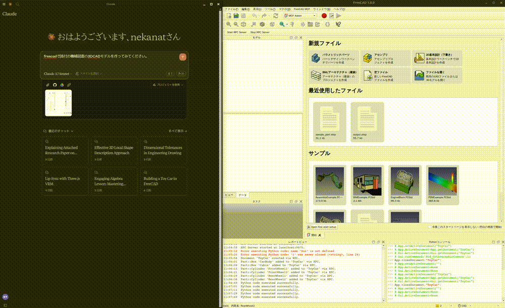Viewport: 505px width, 308px height.
Task: Open the FreeCAD MCP menu
Action: pos(302,9)
